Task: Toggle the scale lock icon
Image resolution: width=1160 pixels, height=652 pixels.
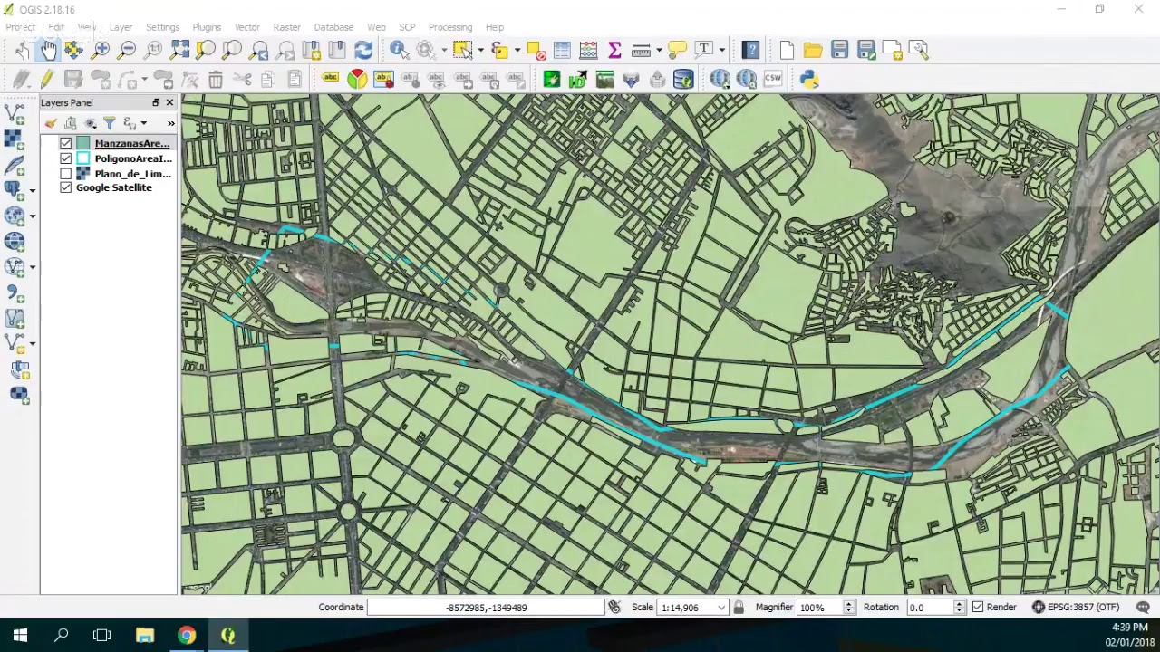Action: pos(739,607)
